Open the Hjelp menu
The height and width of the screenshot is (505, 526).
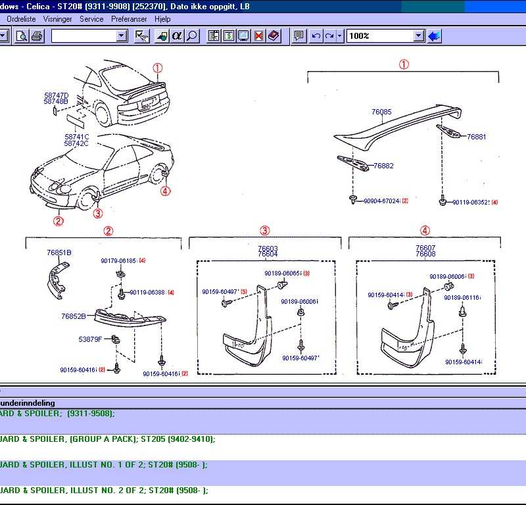coord(162,19)
